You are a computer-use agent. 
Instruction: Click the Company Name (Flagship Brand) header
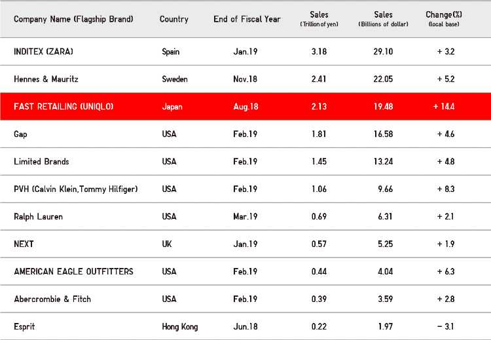[73, 20]
